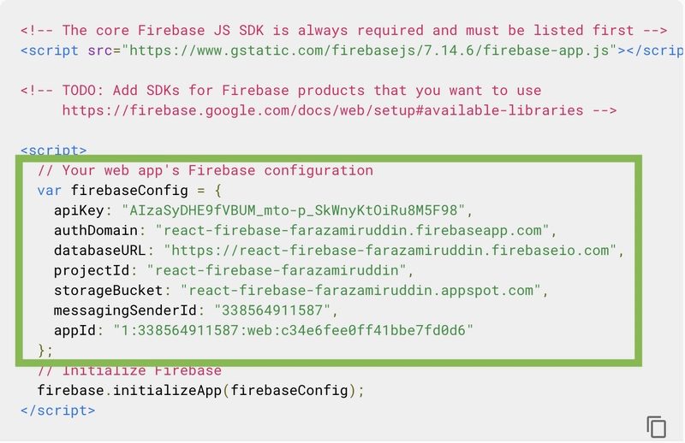Click the storageBucket appspot.com value

click(x=360, y=291)
